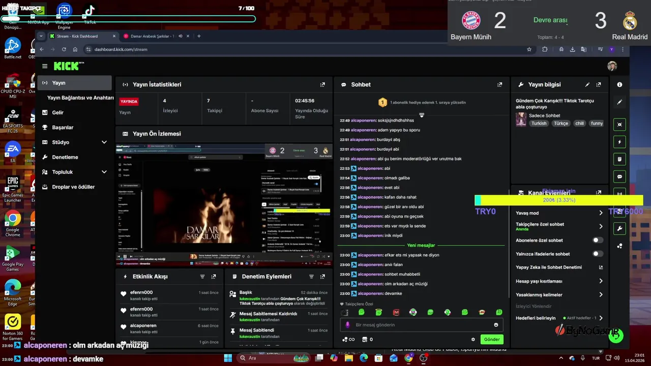Image resolution: width=651 pixels, height=366 pixels.
Task: Pop out the Denetim Eylemleri panel
Action: click(322, 277)
